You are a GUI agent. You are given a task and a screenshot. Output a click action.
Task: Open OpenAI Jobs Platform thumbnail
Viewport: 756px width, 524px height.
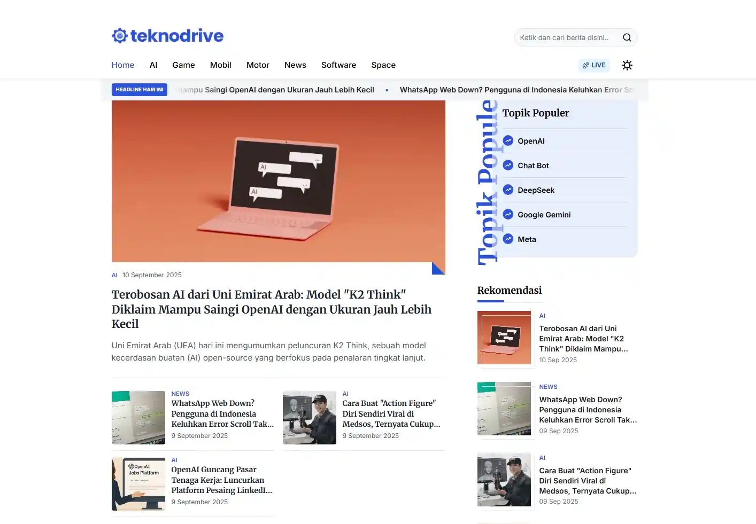click(138, 484)
